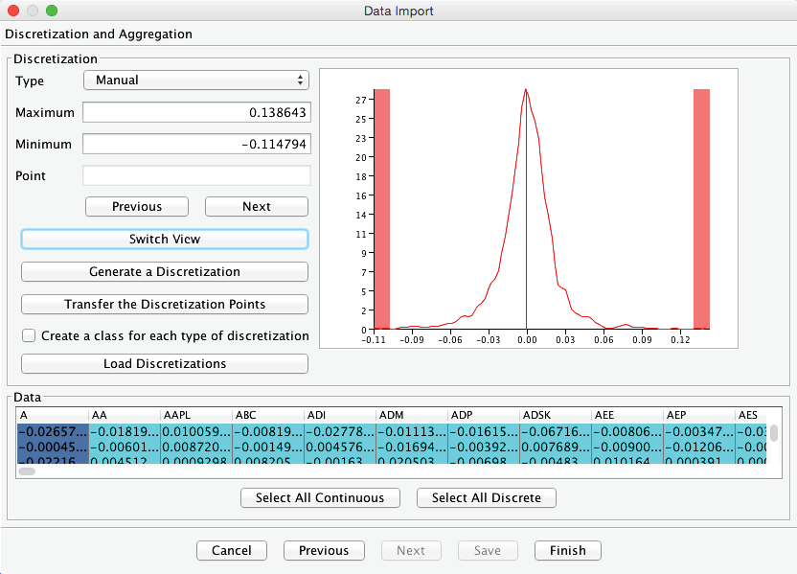Click the data table horizontal scrollbar

[27, 471]
